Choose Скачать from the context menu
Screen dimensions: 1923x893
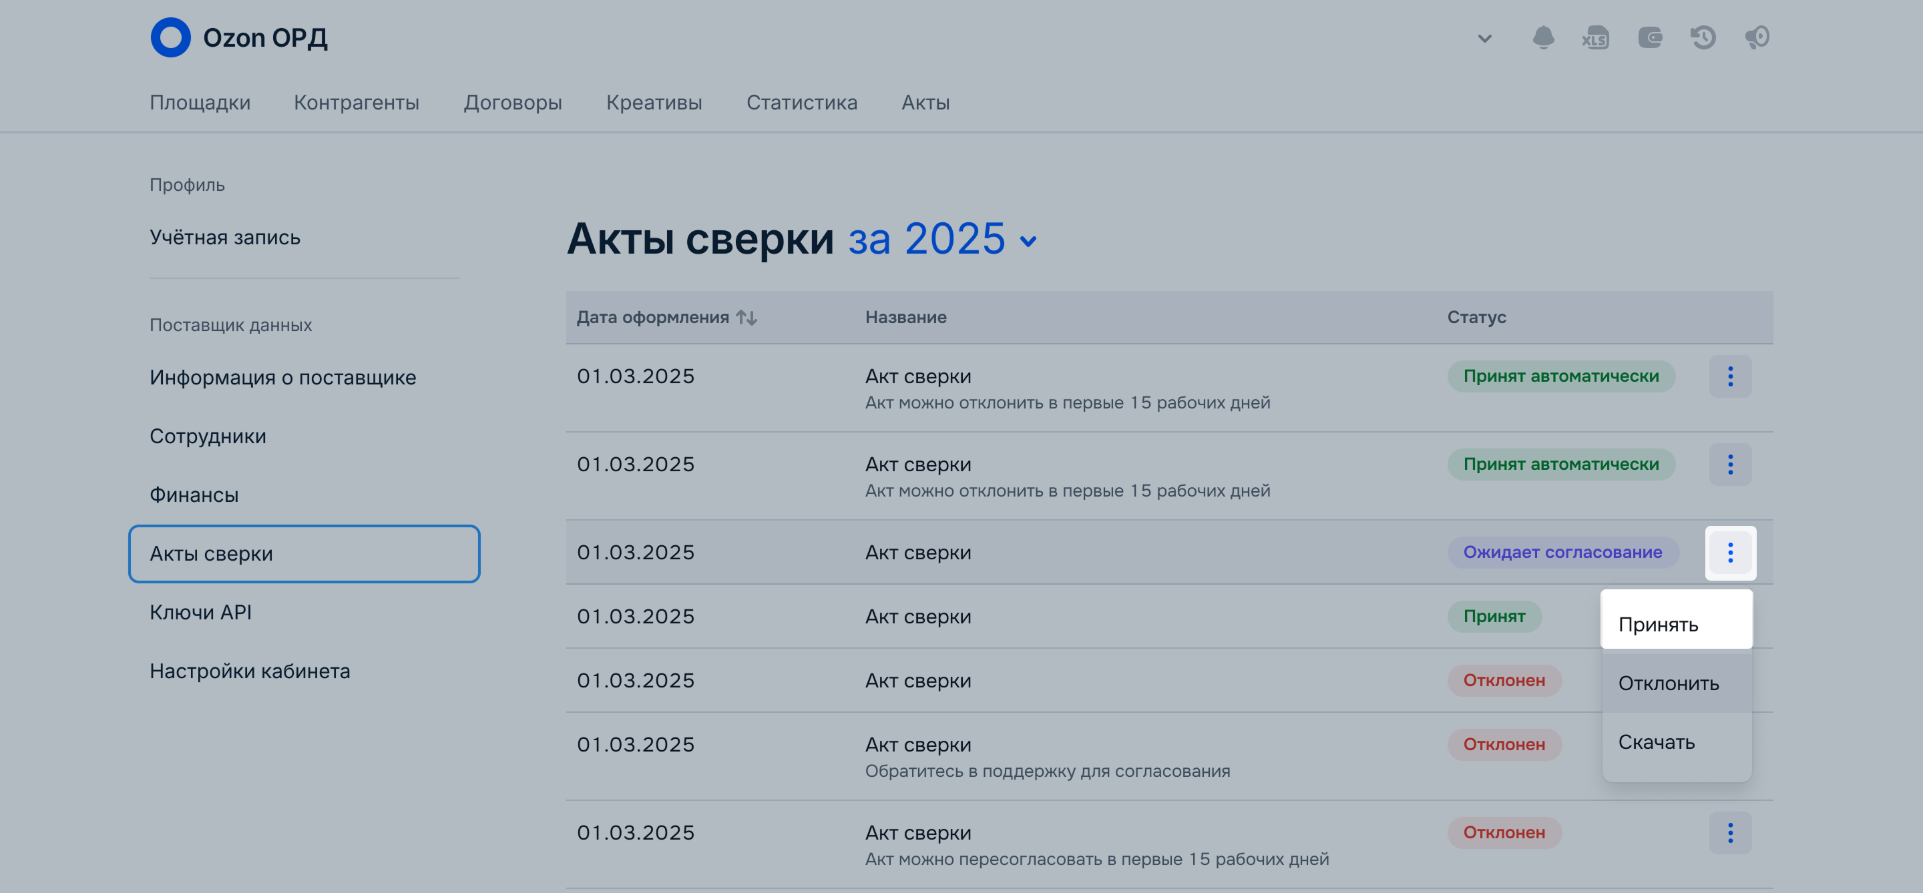1656,742
